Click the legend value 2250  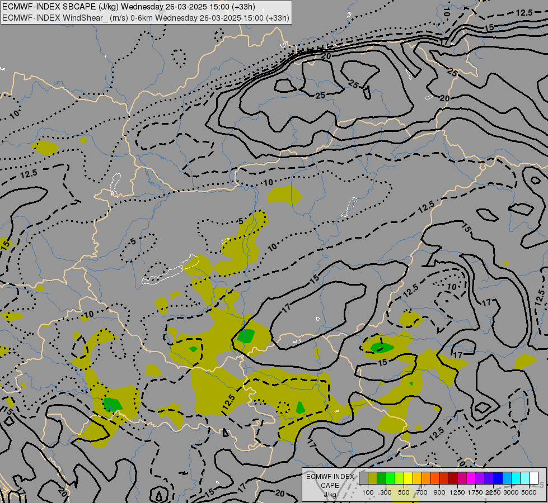coord(493,492)
